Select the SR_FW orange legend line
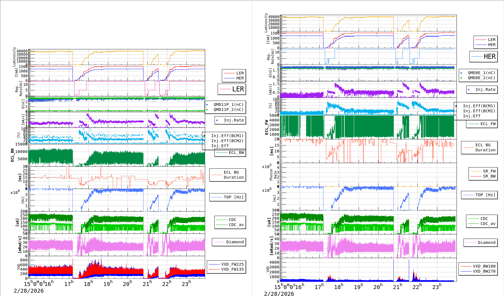504x296 pixels. pyautogui.click(x=476, y=171)
